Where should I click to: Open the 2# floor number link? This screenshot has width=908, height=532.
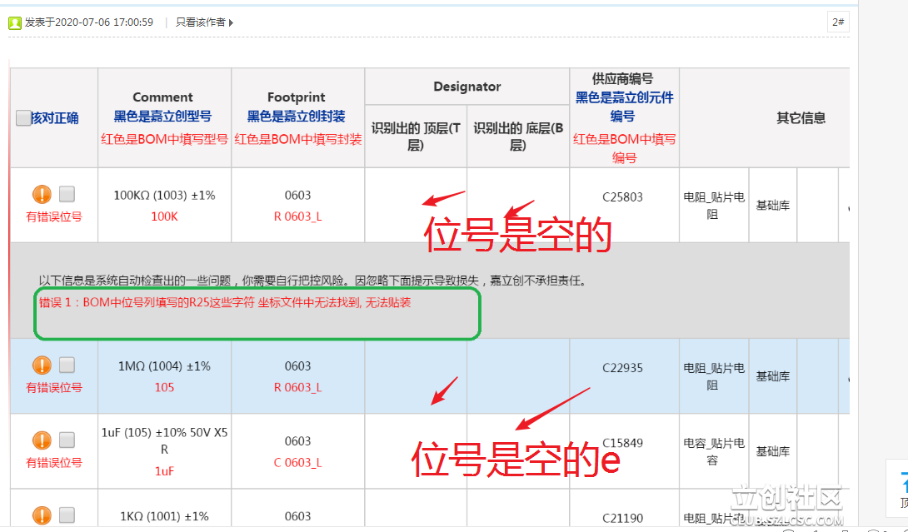(x=838, y=22)
